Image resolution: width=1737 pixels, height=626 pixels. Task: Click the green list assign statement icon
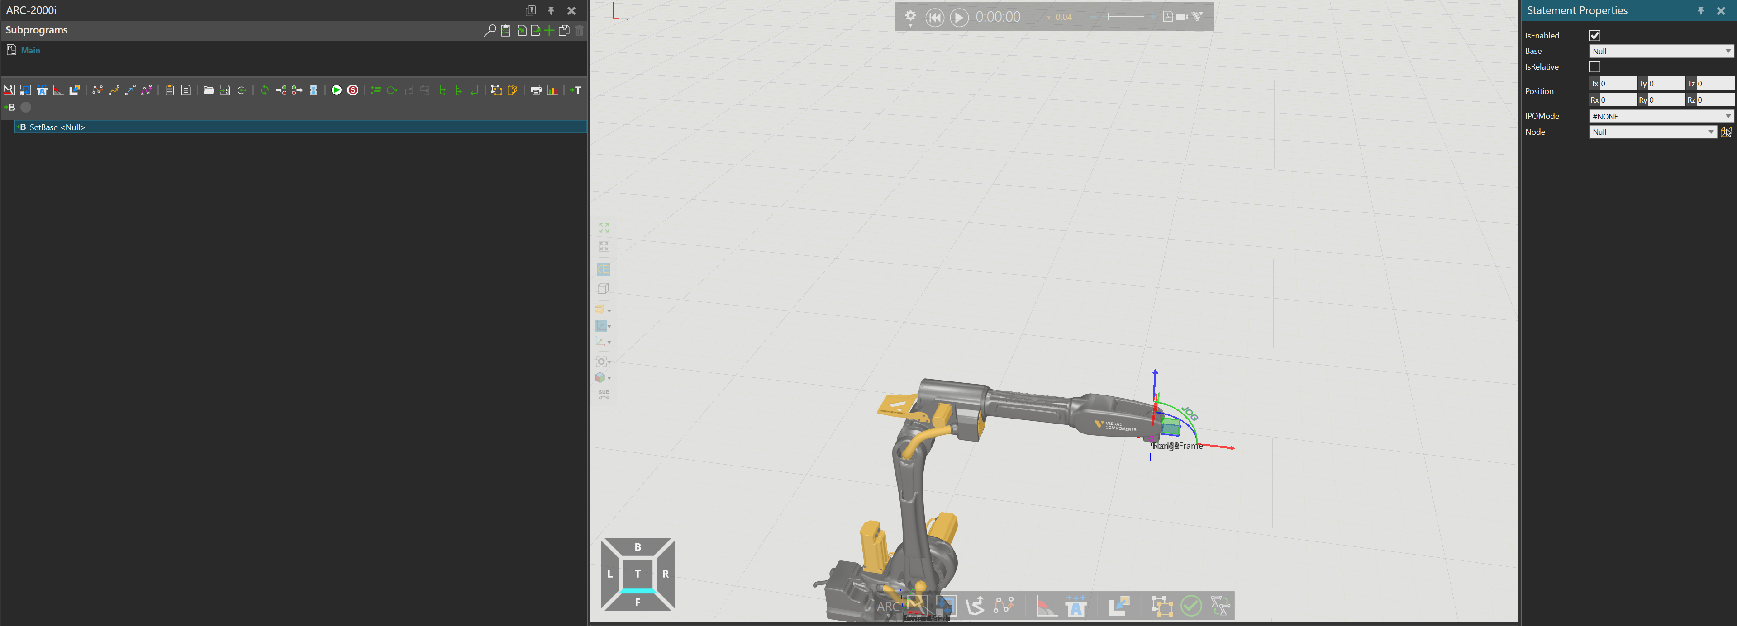tap(376, 90)
